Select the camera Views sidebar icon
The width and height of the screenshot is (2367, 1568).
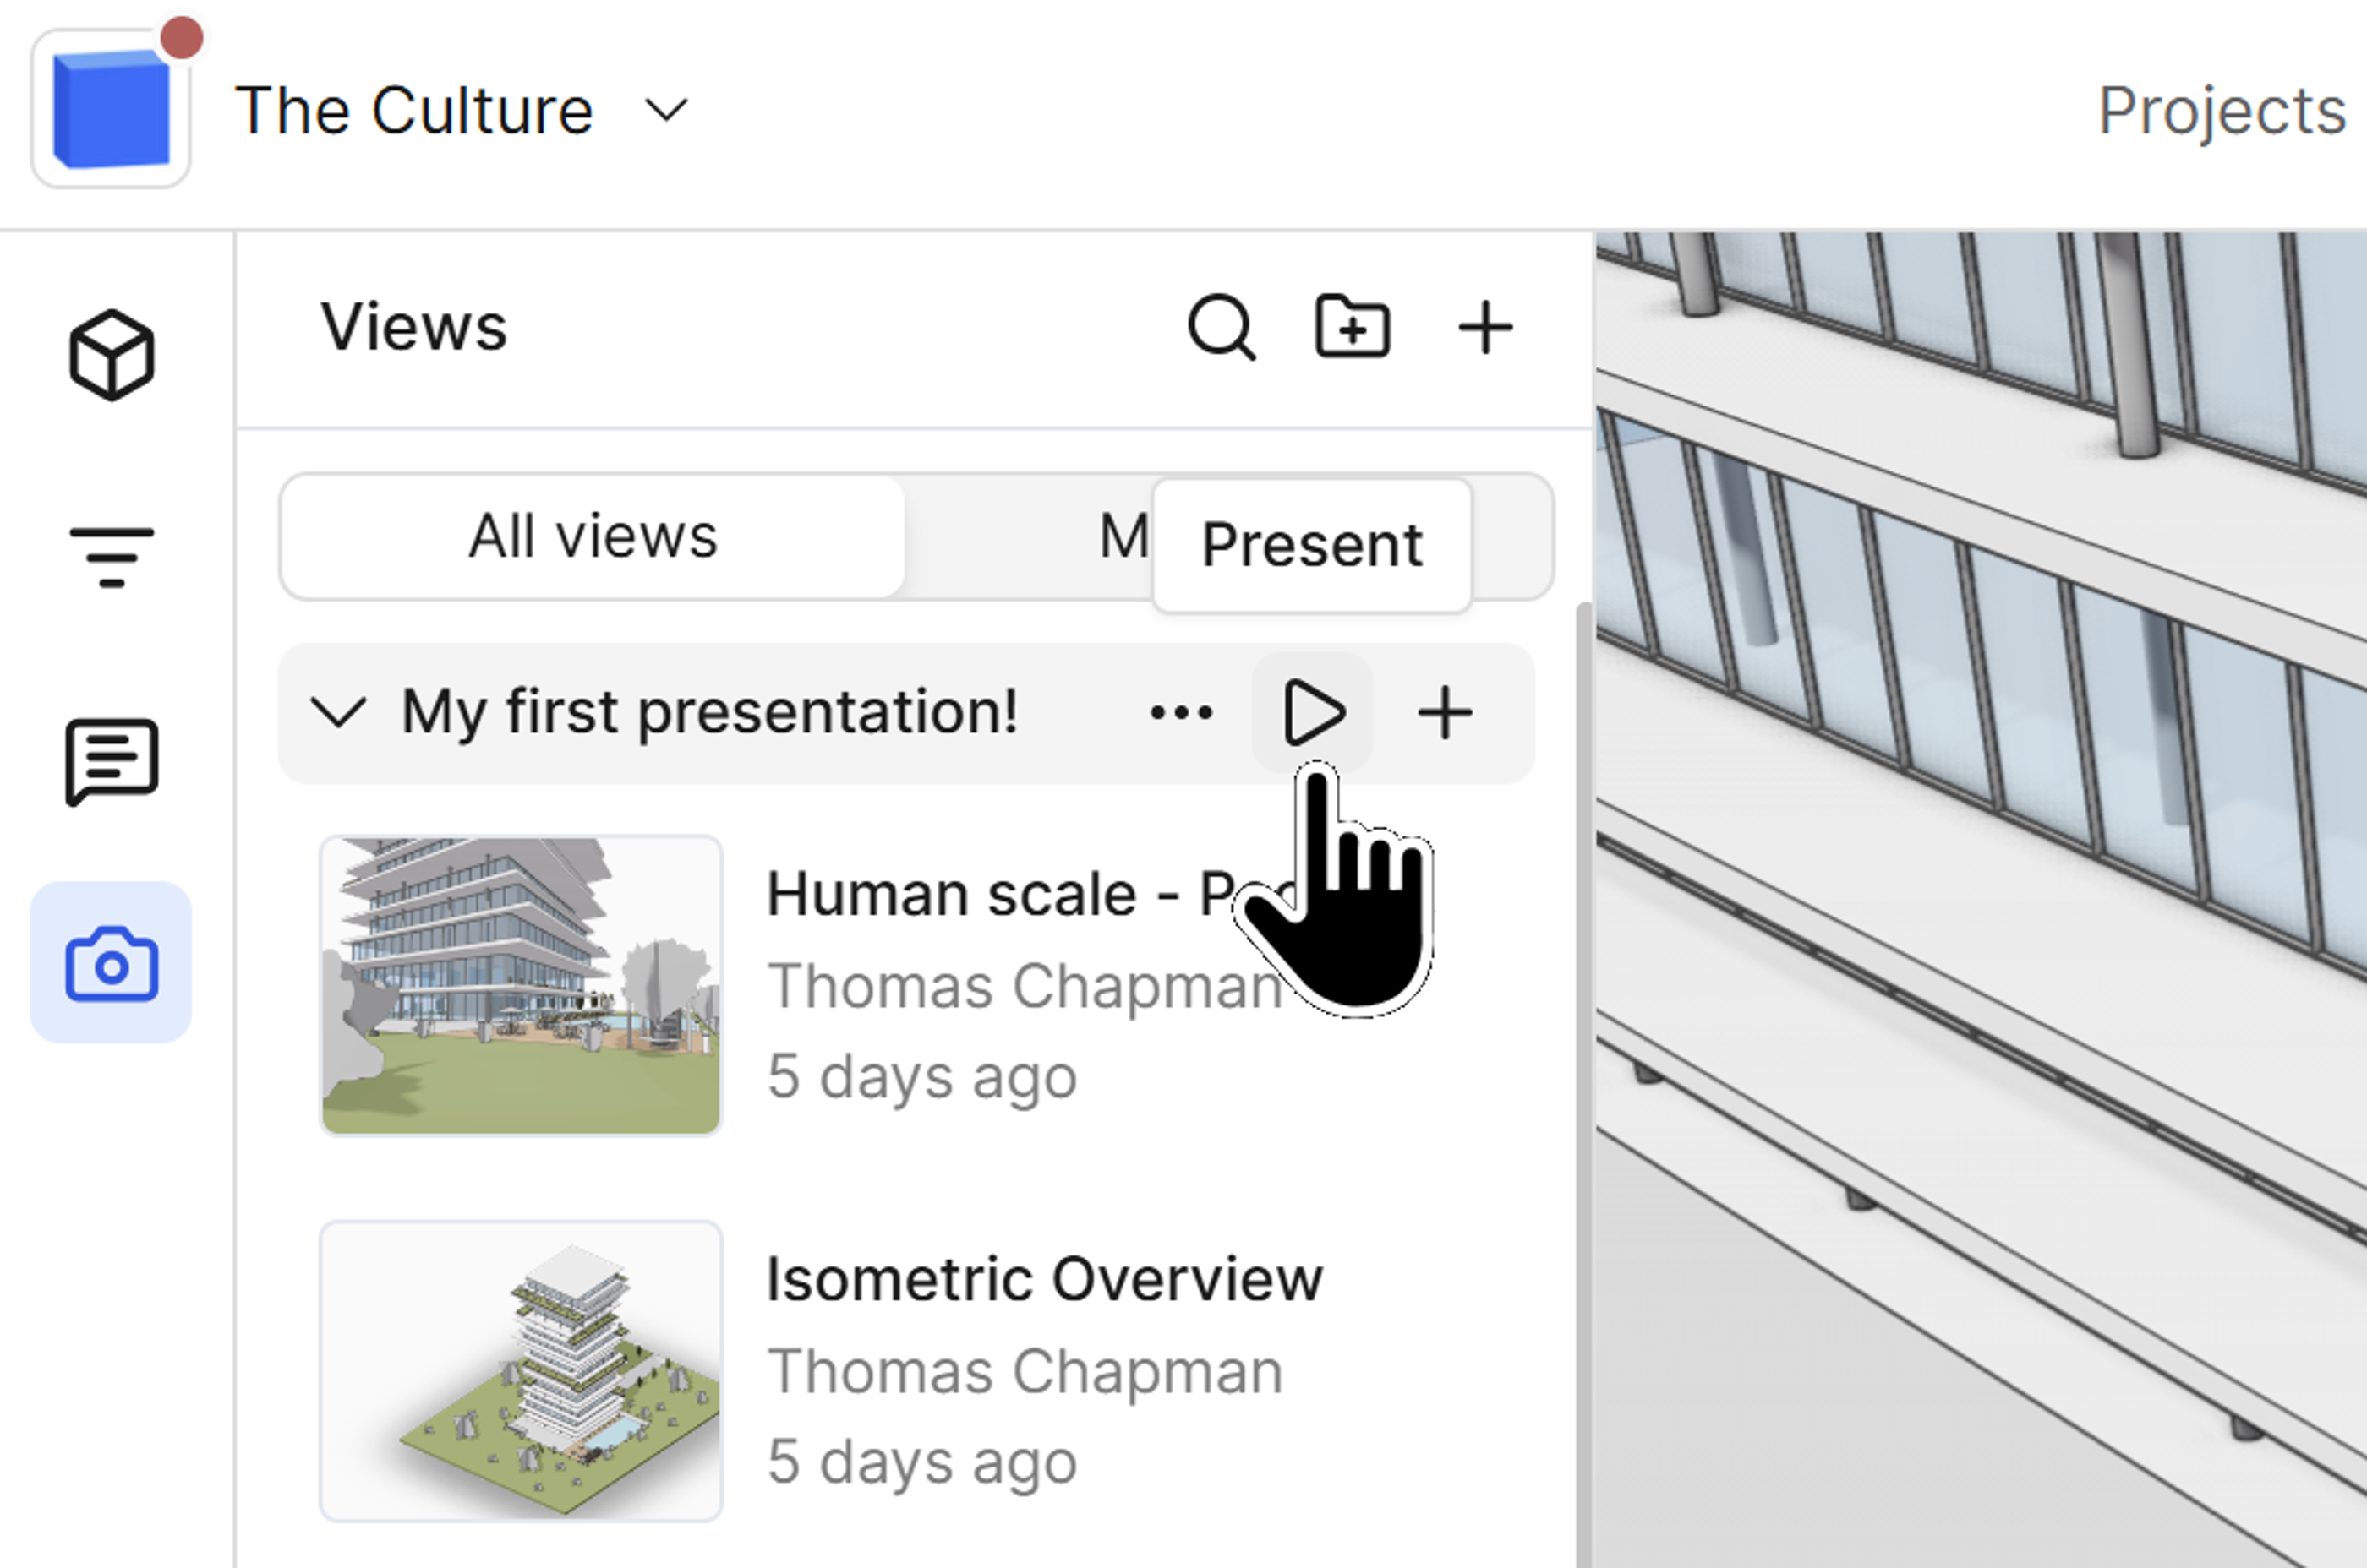click(111, 963)
